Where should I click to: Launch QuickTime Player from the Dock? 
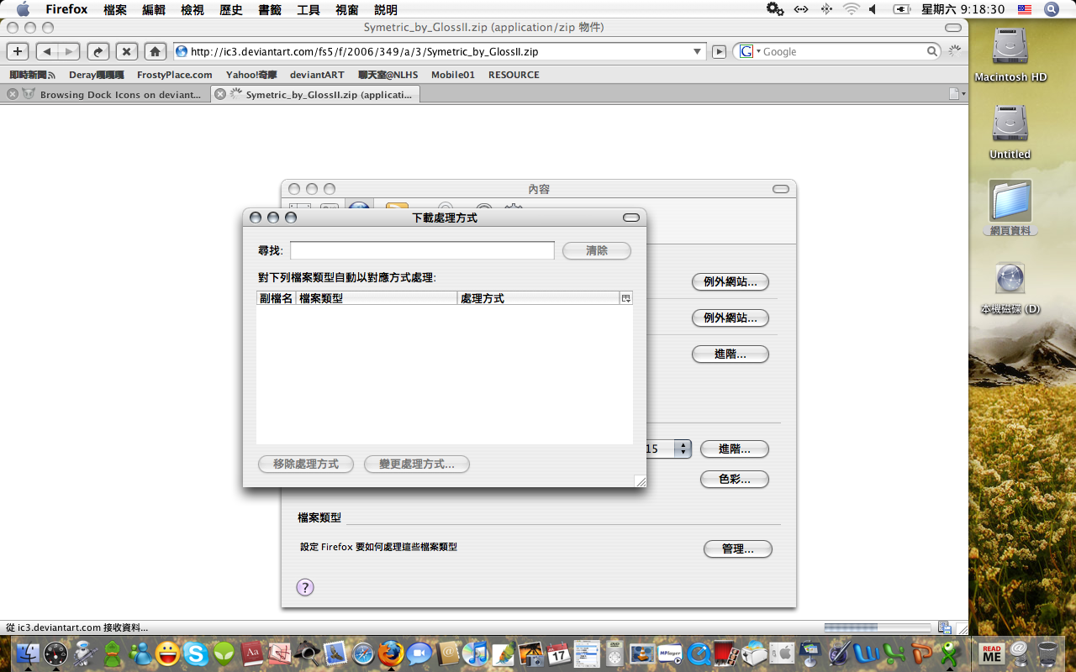click(699, 654)
